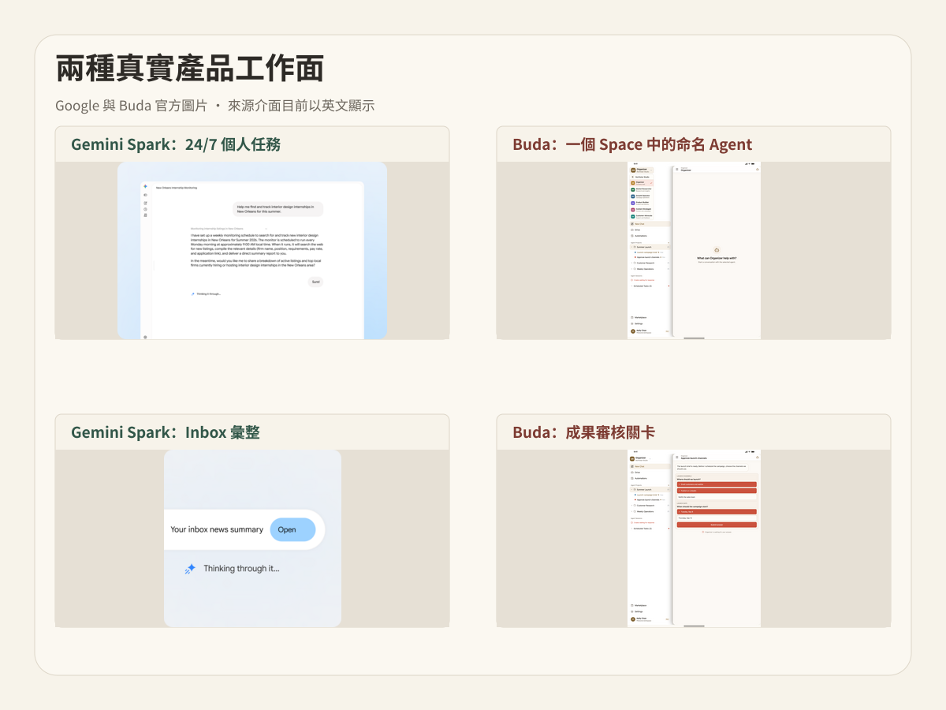This screenshot has width=946, height=710.
Task: Open hamburger menu in Buda named-Agent screenshot
Action: pyautogui.click(x=677, y=170)
